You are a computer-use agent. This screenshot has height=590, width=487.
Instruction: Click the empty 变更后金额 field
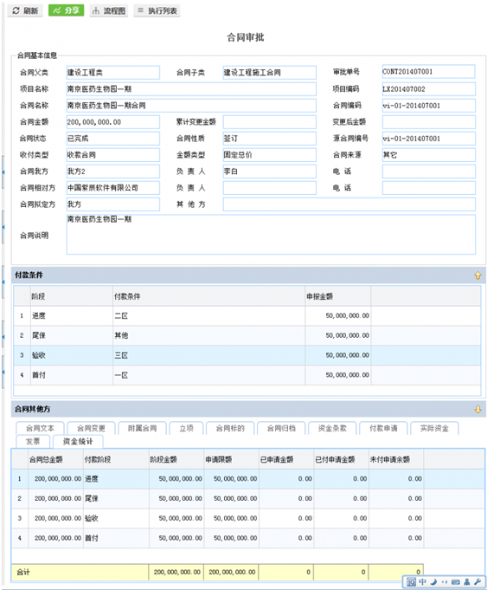pyautogui.click(x=429, y=122)
